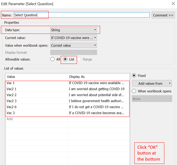Expand the Current value dropdown
Viewport: 177px width, 165px height.
73,38
